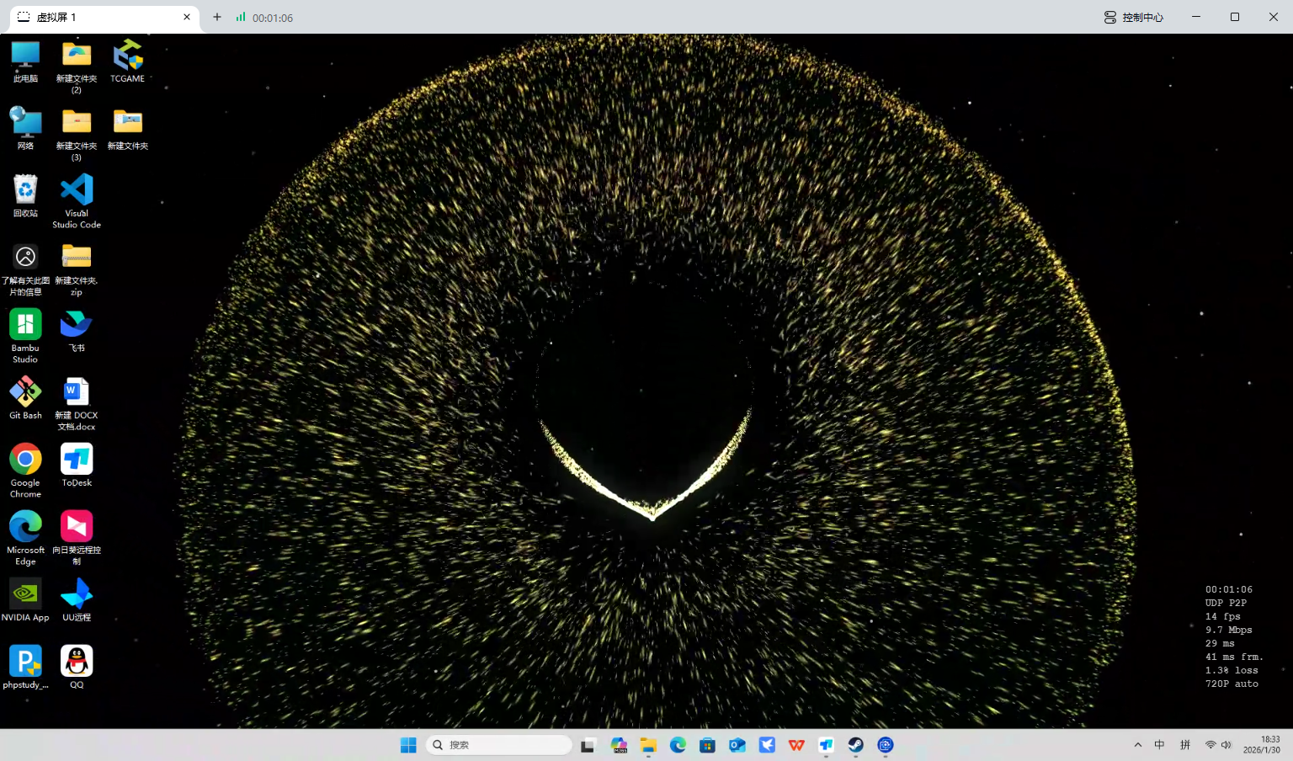Toggle Task View in the taskbar
This screenshot has width=1293, height=761.
click(x=588, y=745)
